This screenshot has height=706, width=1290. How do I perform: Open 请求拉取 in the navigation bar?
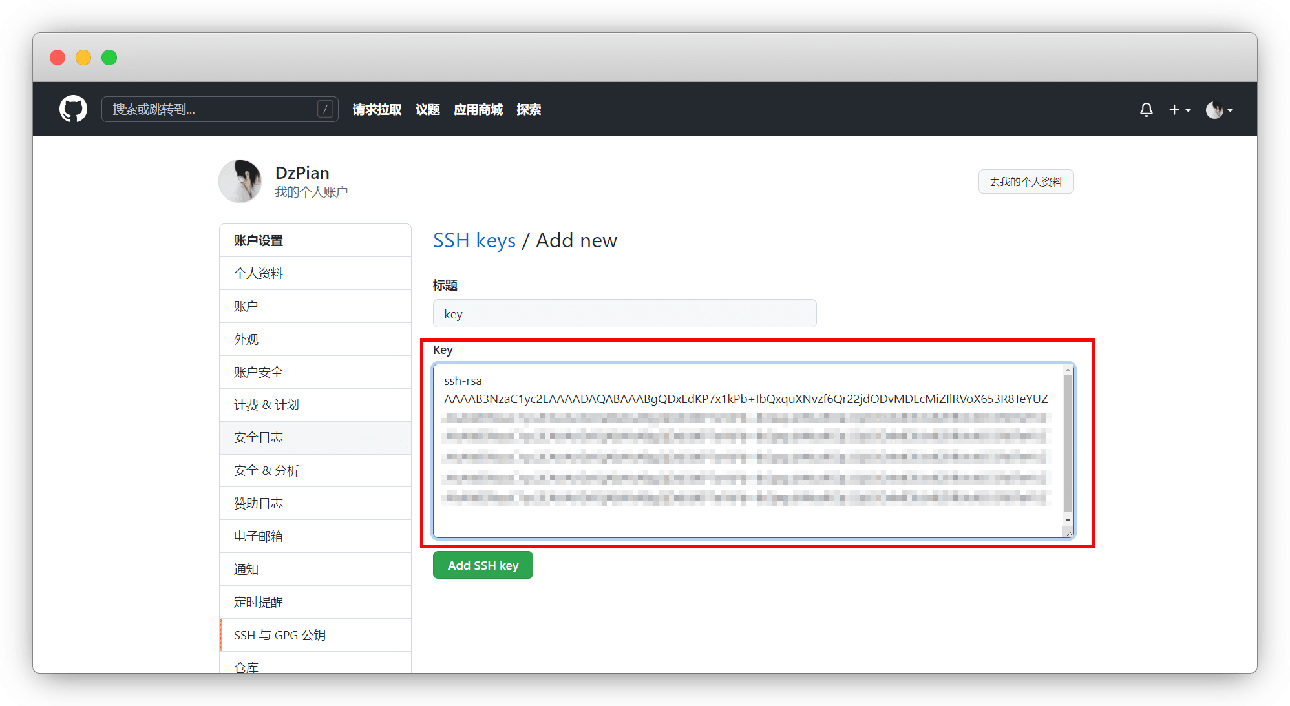tap(377, 110)
